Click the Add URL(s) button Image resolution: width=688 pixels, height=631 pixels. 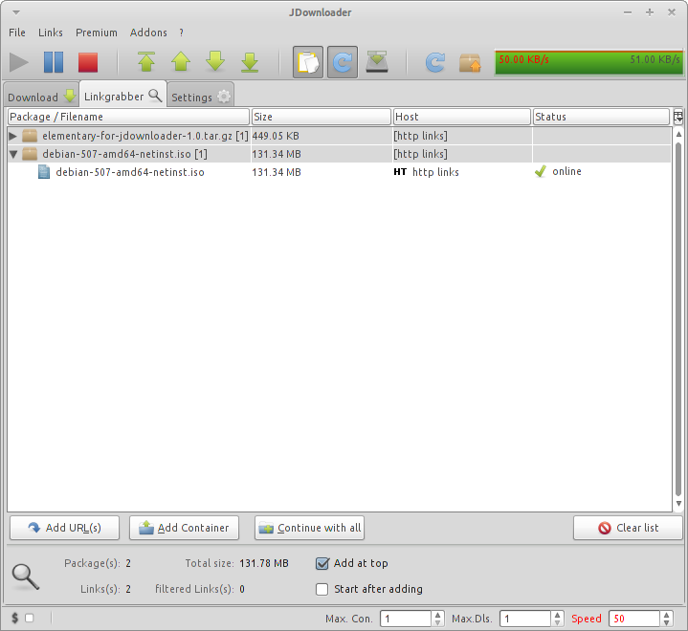click(x=64, y=528)
